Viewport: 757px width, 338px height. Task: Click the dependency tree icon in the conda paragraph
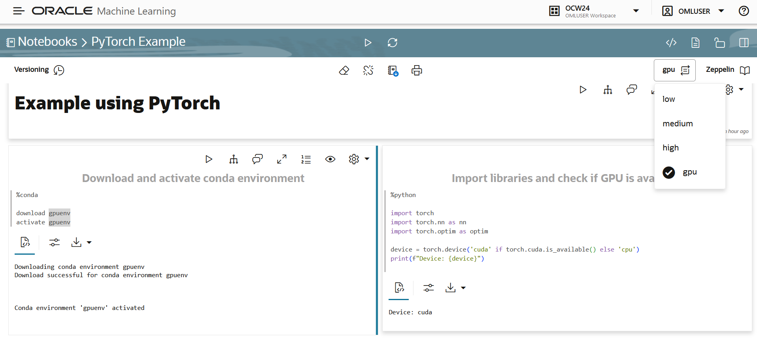pos(234,159)
